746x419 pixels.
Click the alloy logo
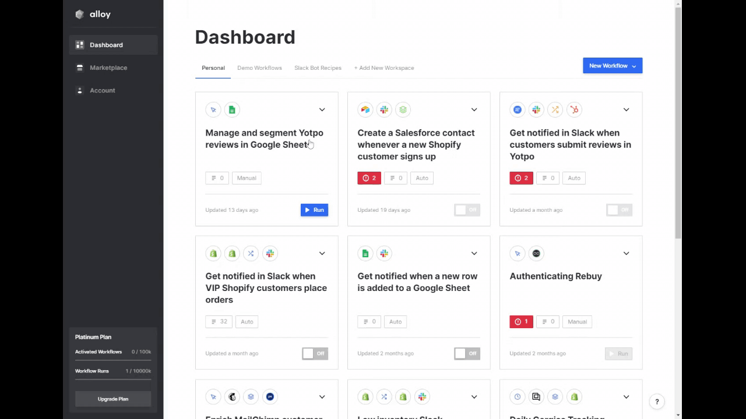click(x=93, y=15)
